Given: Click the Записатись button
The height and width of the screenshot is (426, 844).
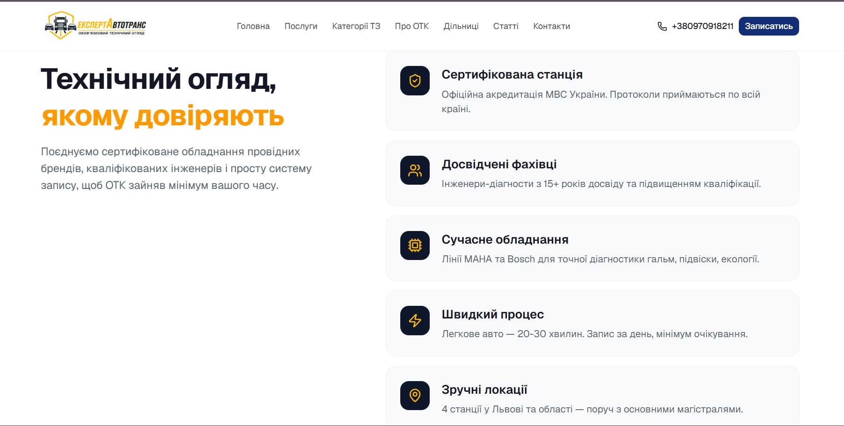Looking at the screenshot, I should tap(769, 26).
